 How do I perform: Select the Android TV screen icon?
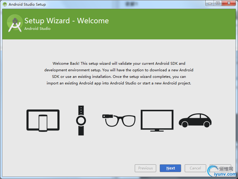click(x=157, y=121)
